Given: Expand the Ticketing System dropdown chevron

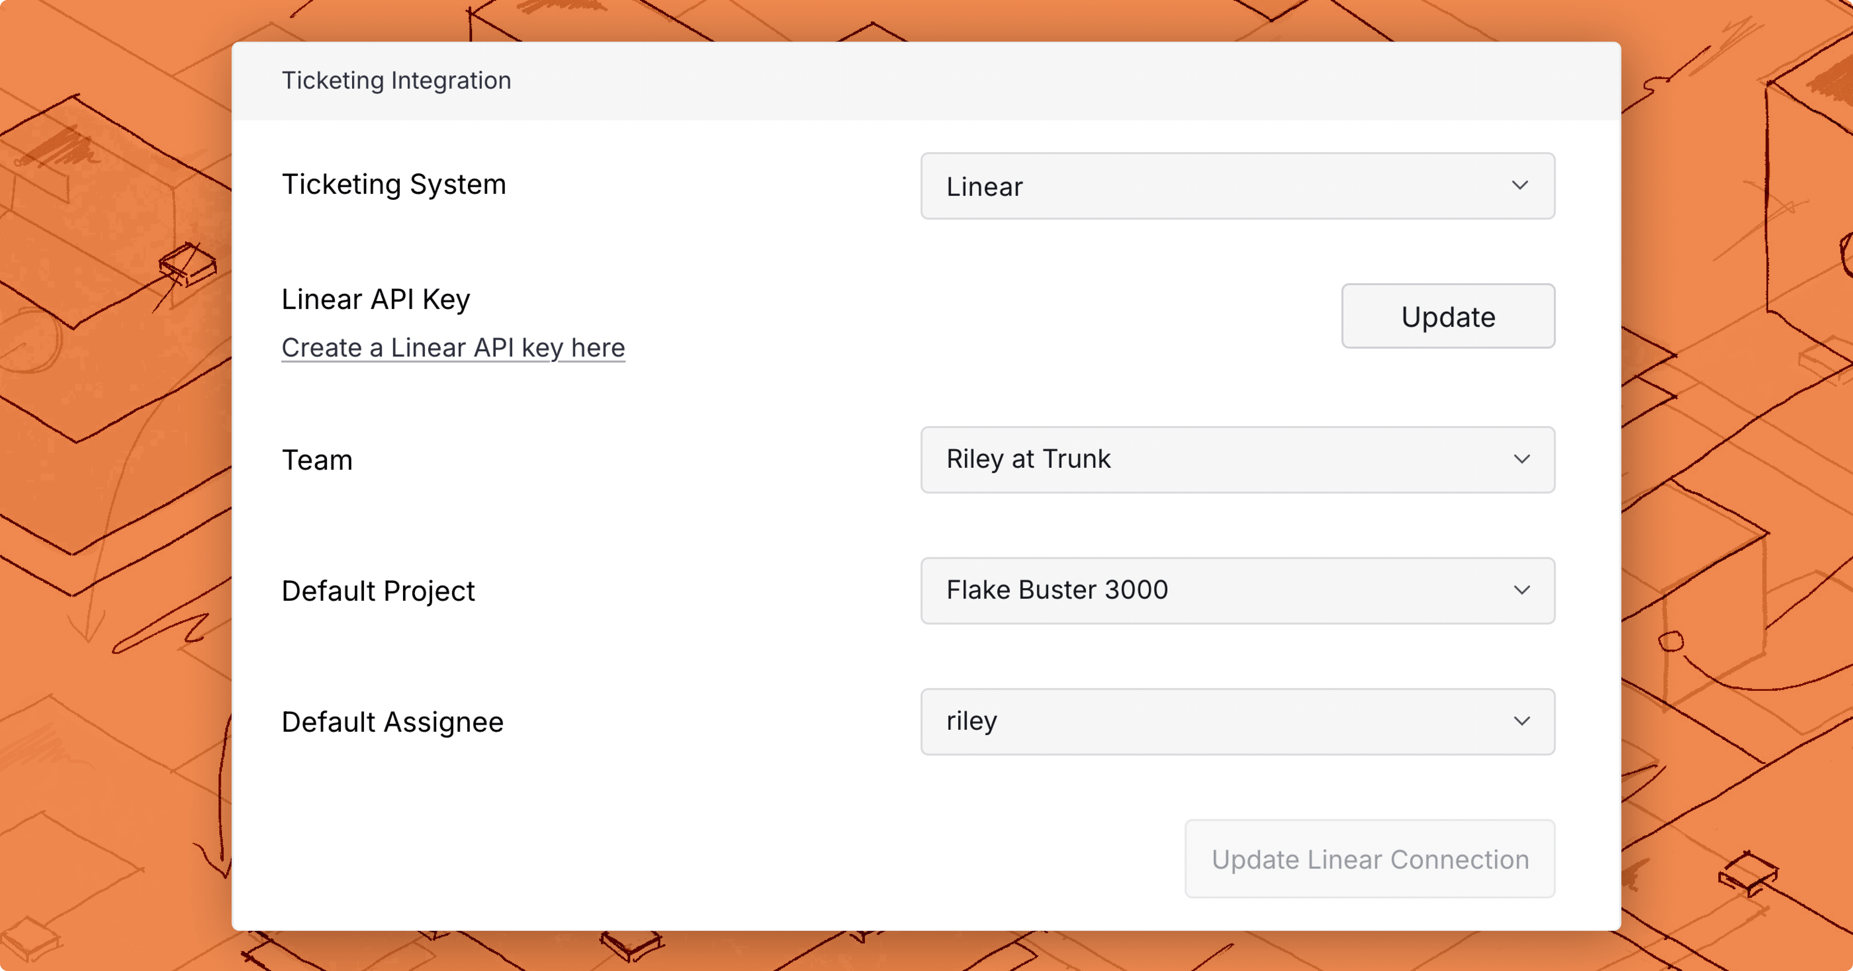Looking at the screenshot, I should [1519, 186].
